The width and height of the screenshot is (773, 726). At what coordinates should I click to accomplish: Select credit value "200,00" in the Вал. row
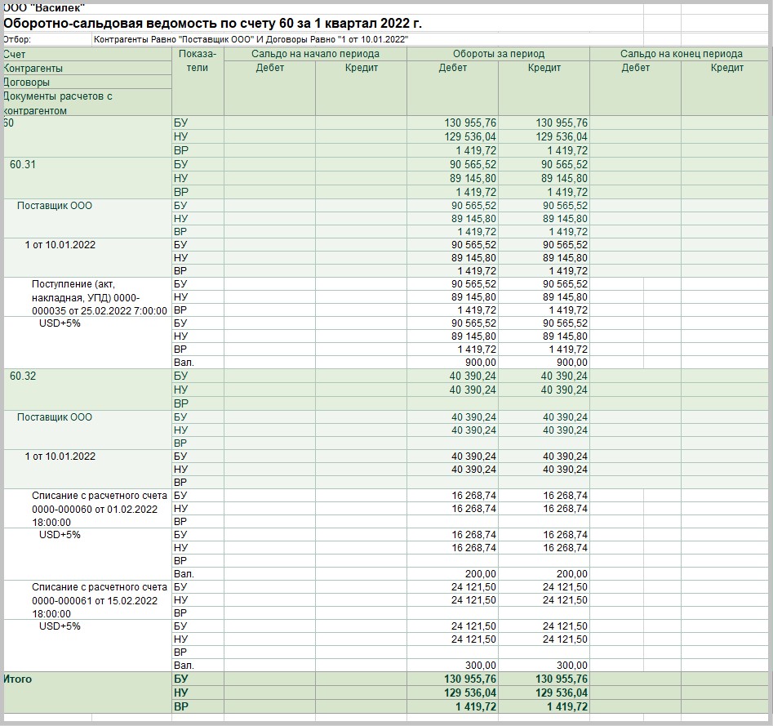click(572, 574)
